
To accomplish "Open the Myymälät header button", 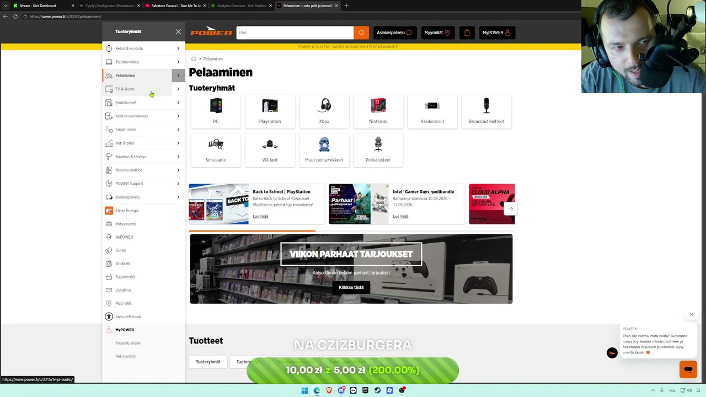I will pyautogui.click(x=437, y=33).
